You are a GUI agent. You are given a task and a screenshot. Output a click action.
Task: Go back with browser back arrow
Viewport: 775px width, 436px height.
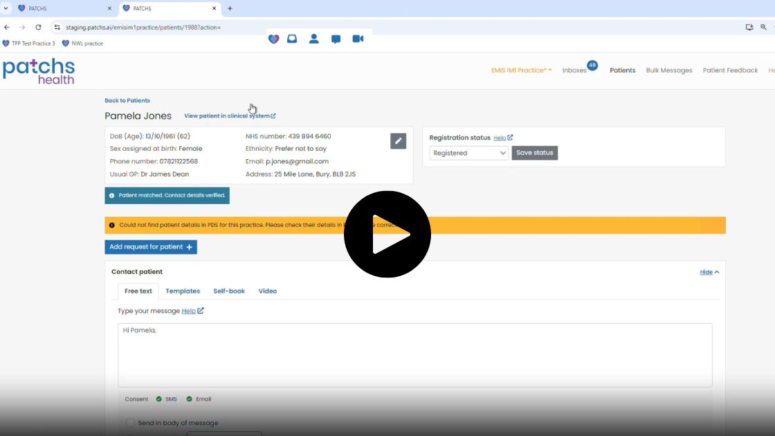pos(7,27)
